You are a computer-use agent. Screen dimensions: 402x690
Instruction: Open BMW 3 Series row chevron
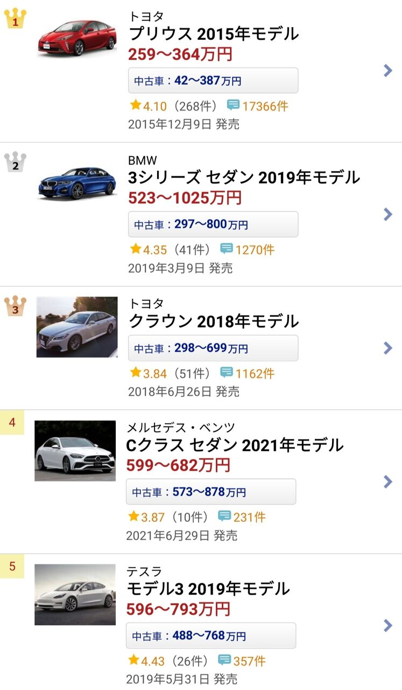(388, 215)
